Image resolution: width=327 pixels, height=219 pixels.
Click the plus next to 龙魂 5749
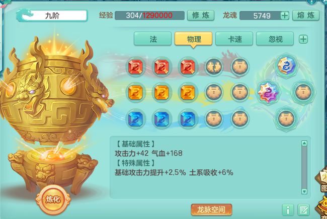pyautogui.click(x=285, y=16)
